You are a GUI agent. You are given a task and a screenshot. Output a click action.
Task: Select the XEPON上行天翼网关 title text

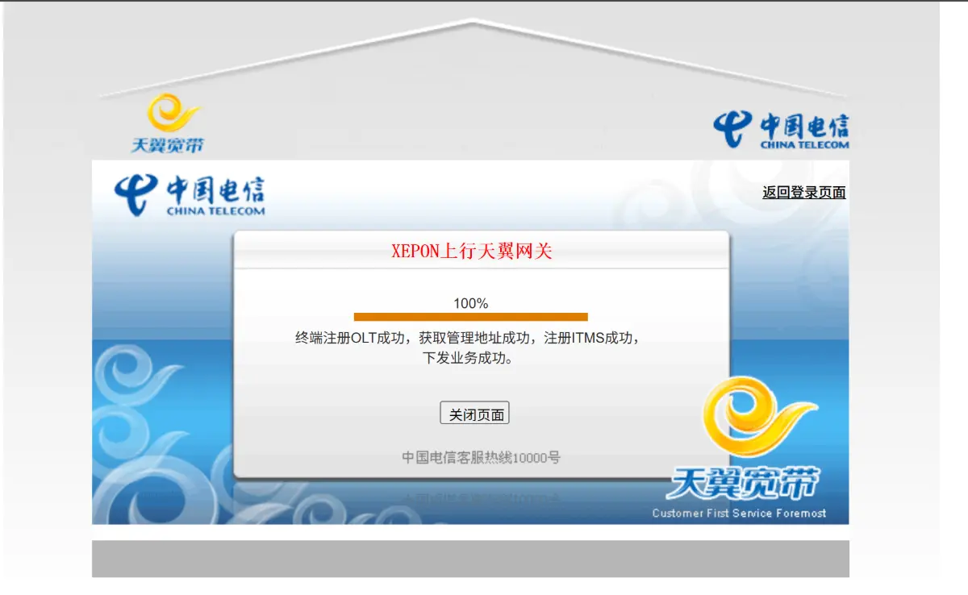coord(472,252)
